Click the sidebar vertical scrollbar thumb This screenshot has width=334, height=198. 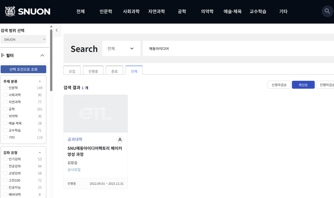[x=51, y=60]
